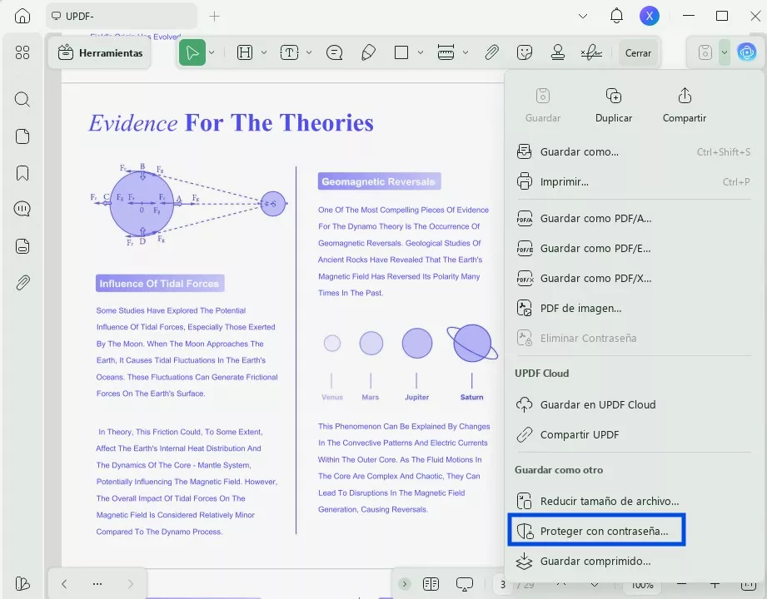
Task: Click the Jupiter planet label
Action: [416, 397]
